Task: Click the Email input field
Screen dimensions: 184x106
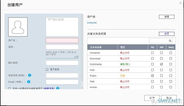Action: (62, 82)
